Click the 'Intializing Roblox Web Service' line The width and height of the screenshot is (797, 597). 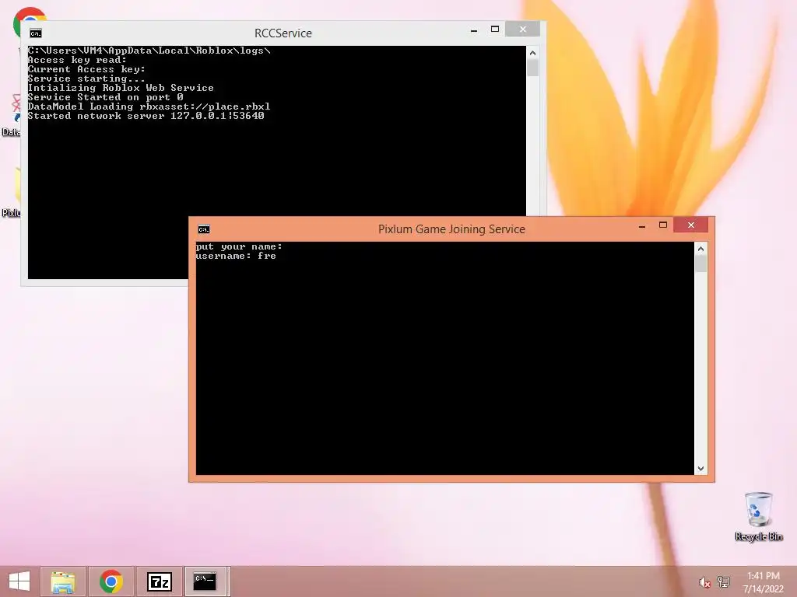[x=121, y=88]
